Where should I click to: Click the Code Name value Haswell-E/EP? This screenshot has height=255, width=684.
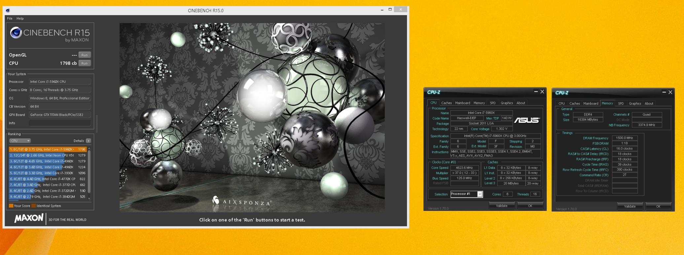pos(466,118)
